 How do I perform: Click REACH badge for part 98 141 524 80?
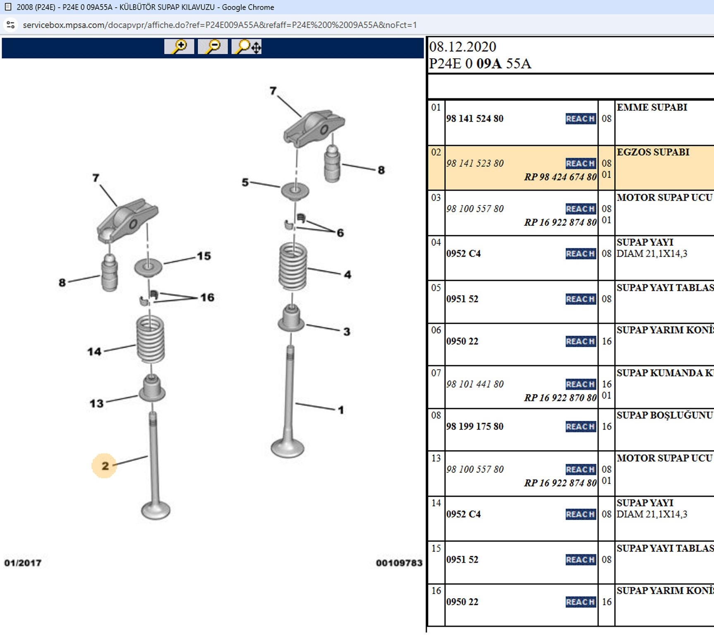[x=580, y=119]
